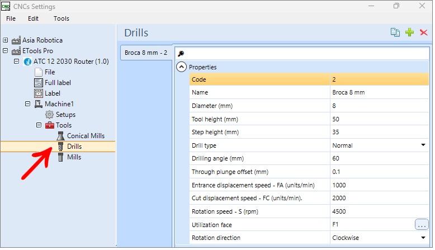Delete drill with the red X icon

point(424,32)
